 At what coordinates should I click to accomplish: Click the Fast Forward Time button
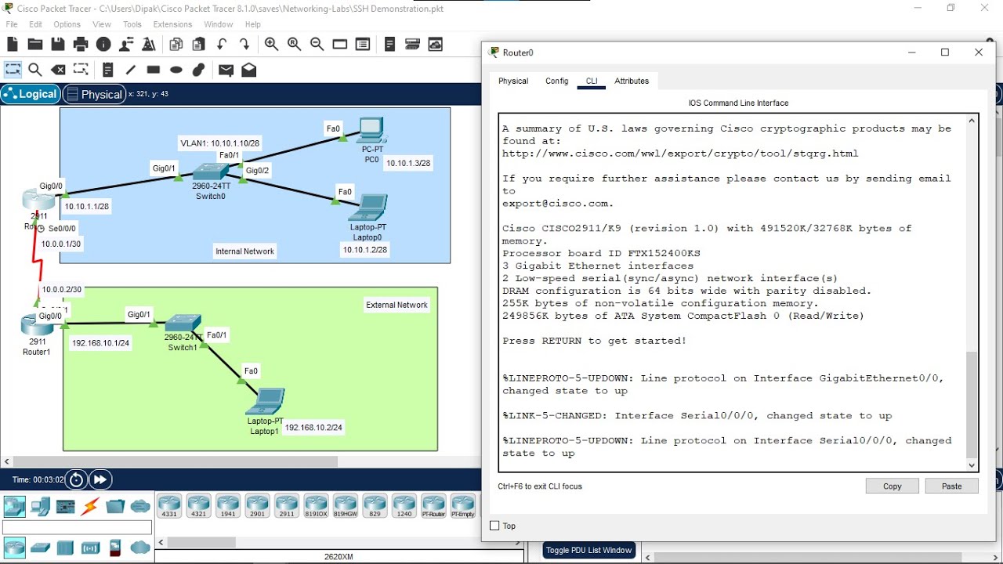[100, 479]
